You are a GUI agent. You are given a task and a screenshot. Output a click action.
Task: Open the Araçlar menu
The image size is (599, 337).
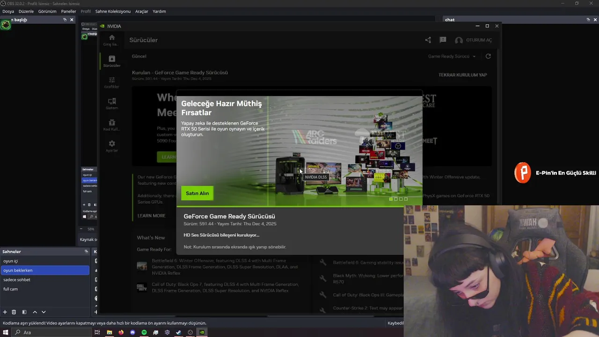[141, 11]
